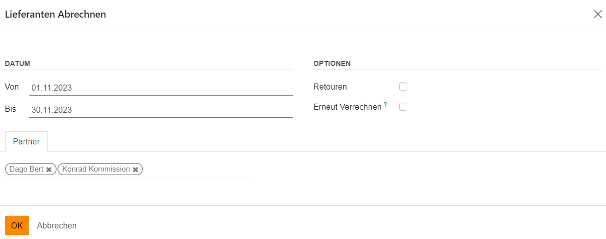Remove the Konrad Kommission partner tag
Image resolution: width=606 pixels, height=239 pixels.
[x=135, y=170]
